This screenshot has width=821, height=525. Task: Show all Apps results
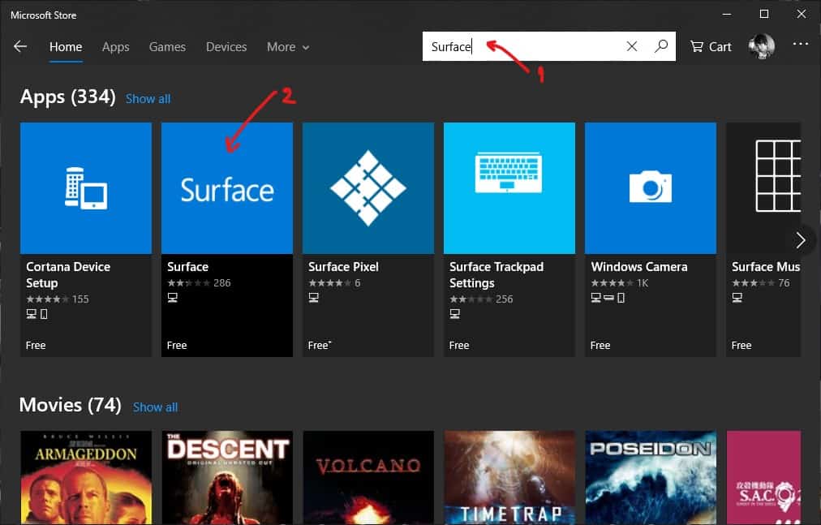pyautogui.click(x=148, y=98)
